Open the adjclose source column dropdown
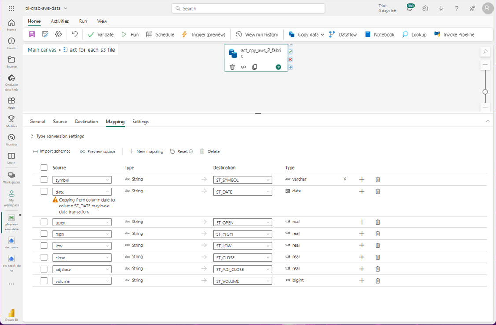 click(82, 269)
